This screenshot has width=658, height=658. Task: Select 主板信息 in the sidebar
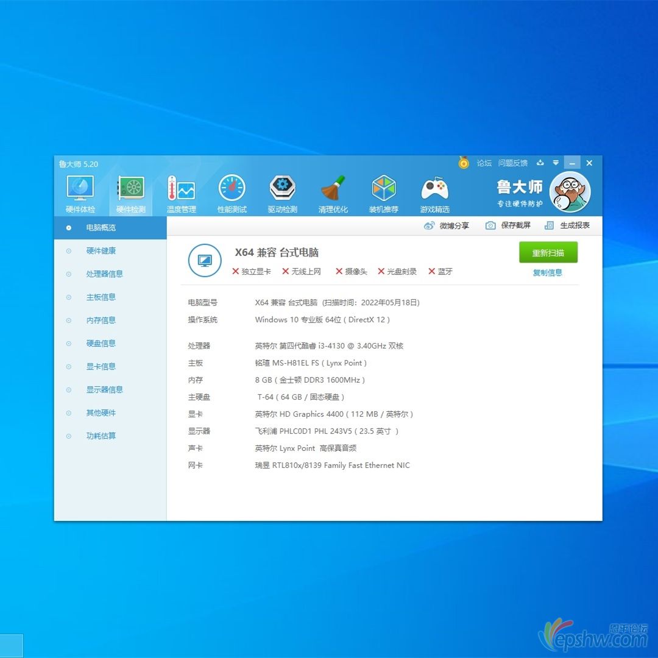pos(110,297)
